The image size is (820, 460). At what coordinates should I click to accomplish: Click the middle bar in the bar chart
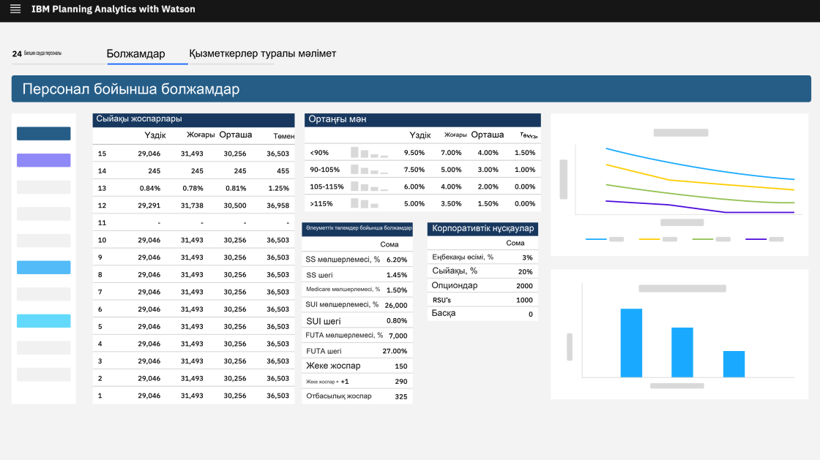(x=682, y=352)
